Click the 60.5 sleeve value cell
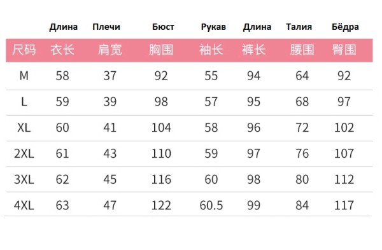Viewport: 382px width, 250px height. pos(211,205)
